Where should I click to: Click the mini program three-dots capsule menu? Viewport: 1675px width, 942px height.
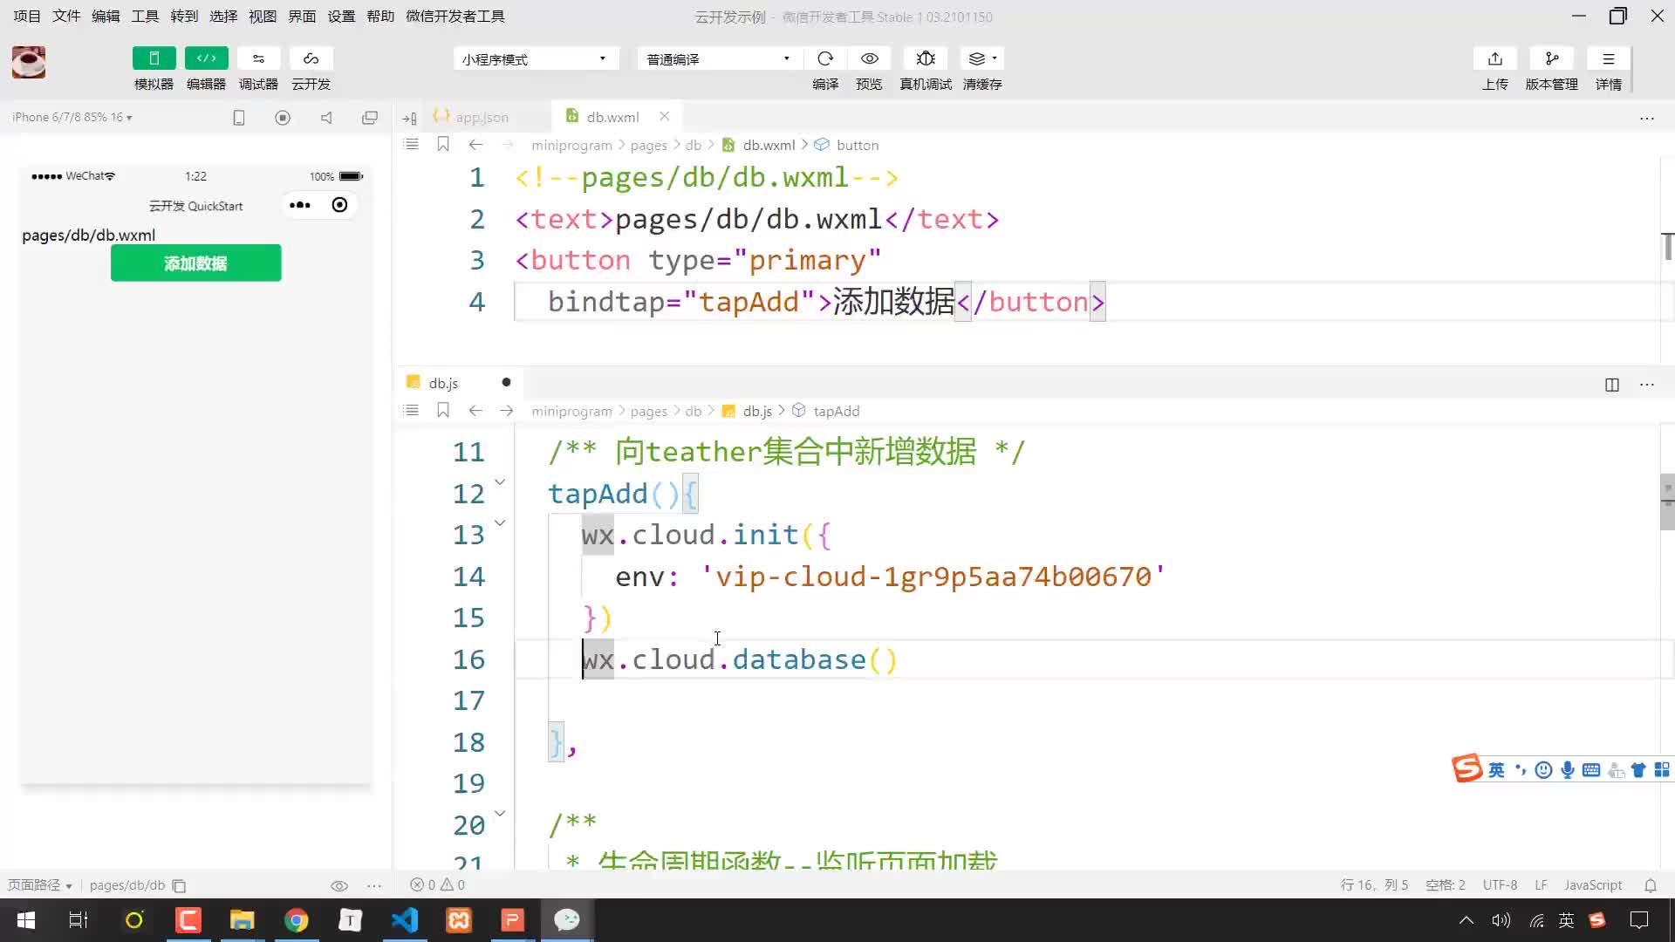(x=300, y=205)
